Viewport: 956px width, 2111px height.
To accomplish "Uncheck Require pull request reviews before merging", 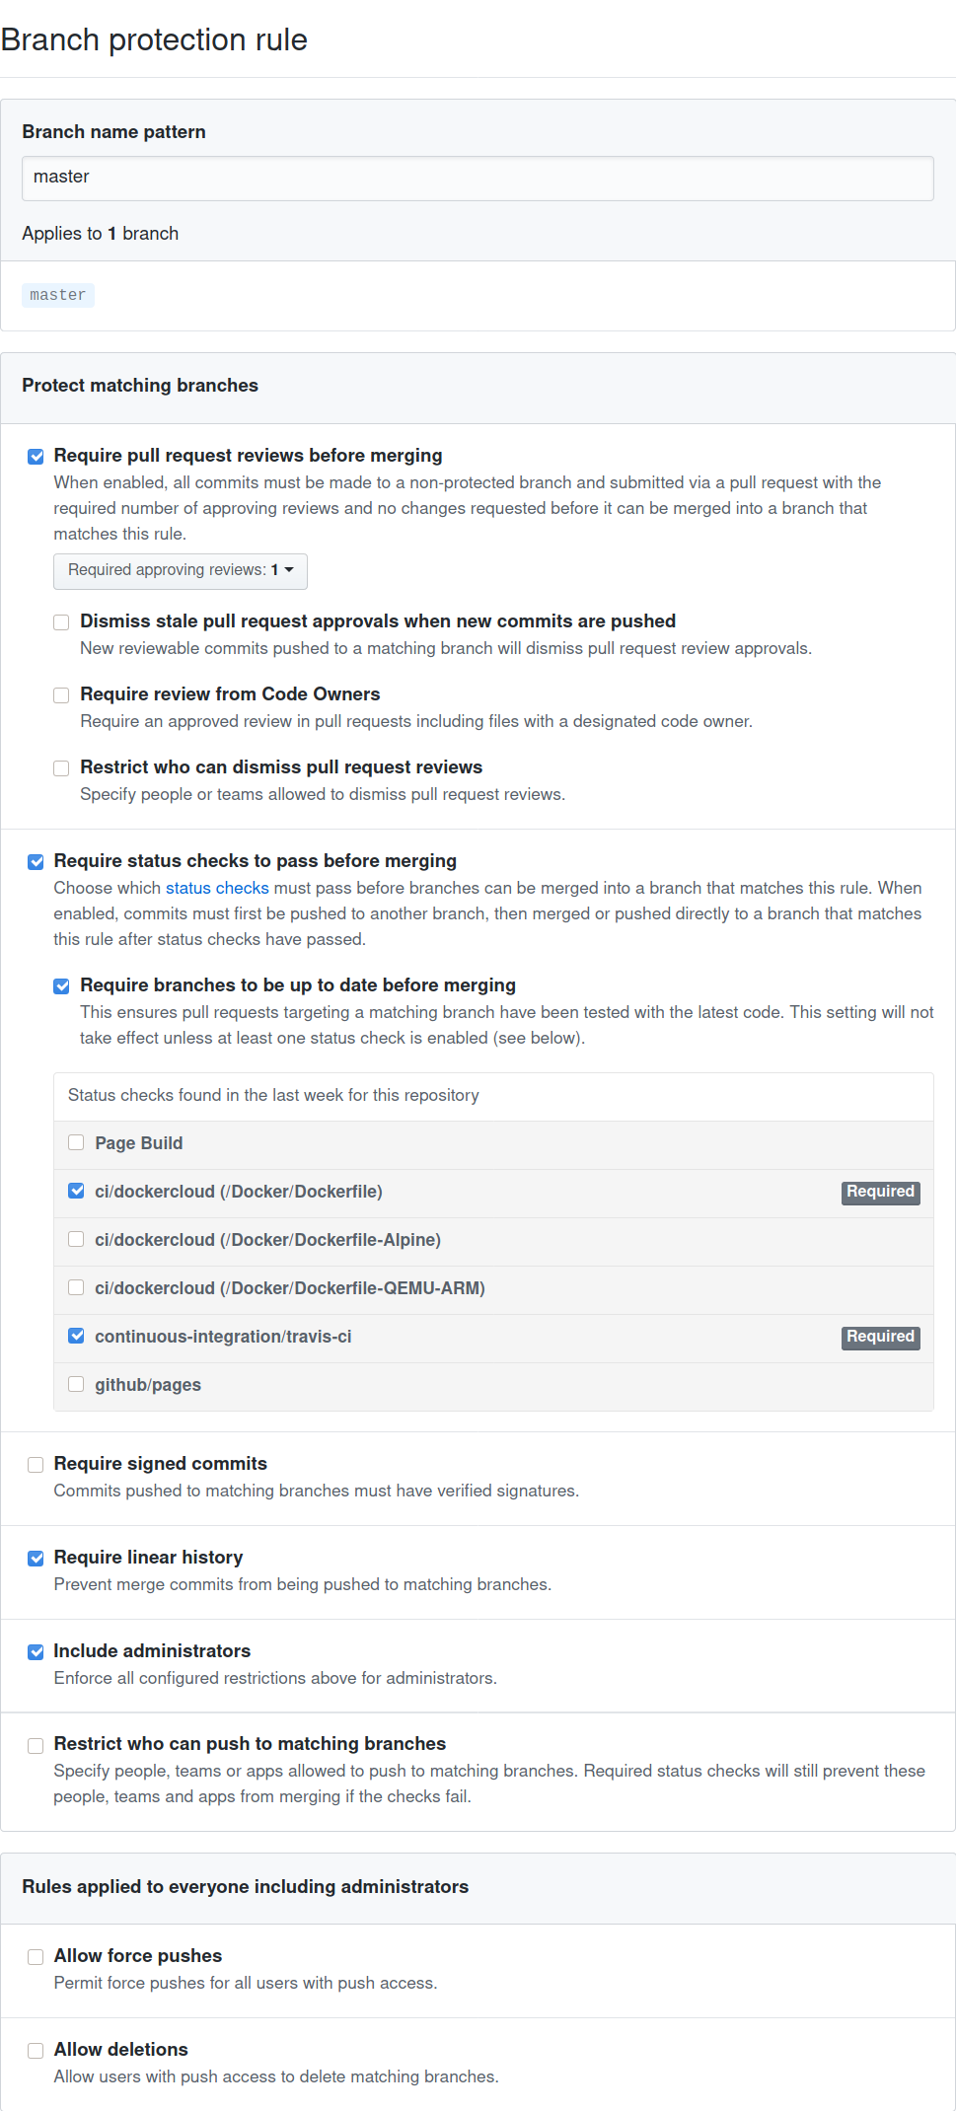I will point(36,457).
